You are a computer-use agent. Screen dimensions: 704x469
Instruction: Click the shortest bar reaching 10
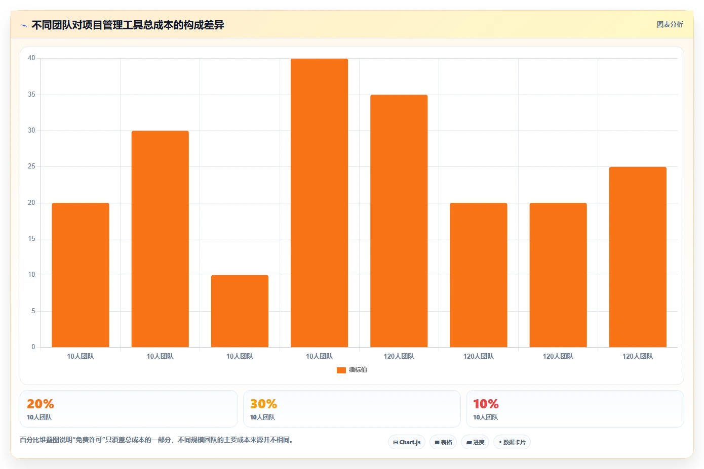(240, 311)
